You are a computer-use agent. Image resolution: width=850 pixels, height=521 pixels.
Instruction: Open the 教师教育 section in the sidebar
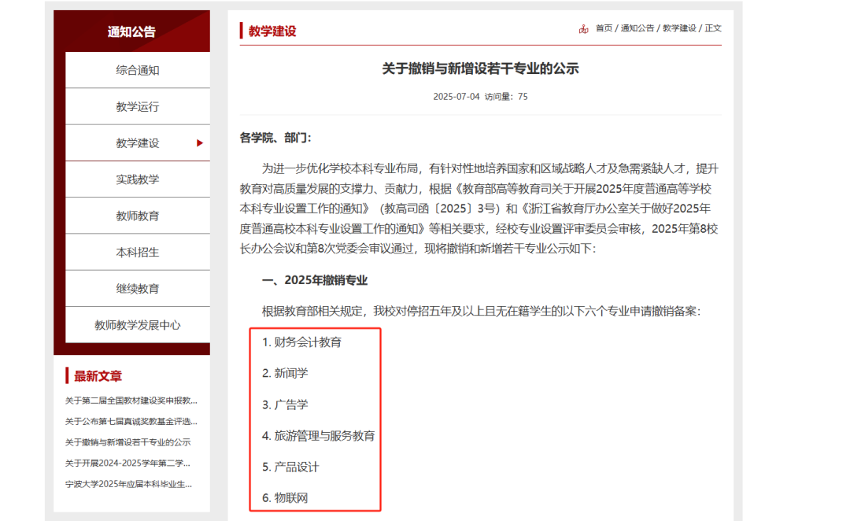[137, 215]
